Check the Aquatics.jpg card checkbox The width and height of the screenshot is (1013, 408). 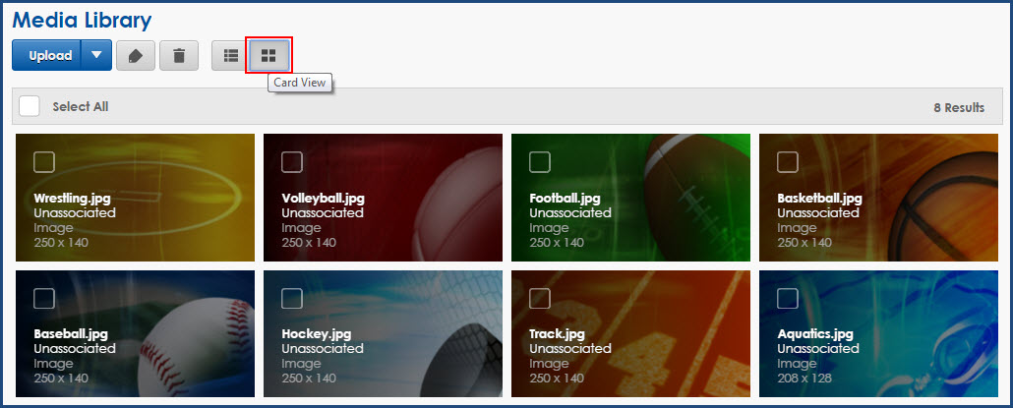(788, 298)
